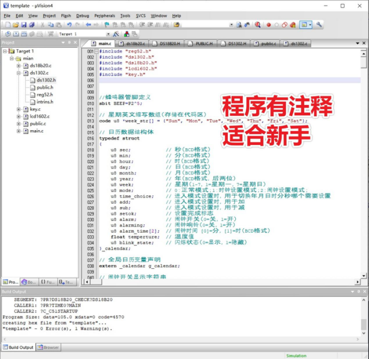
Task: Click the Enable/Disable breakpoint circle icon
Action: tap(277, 25)
